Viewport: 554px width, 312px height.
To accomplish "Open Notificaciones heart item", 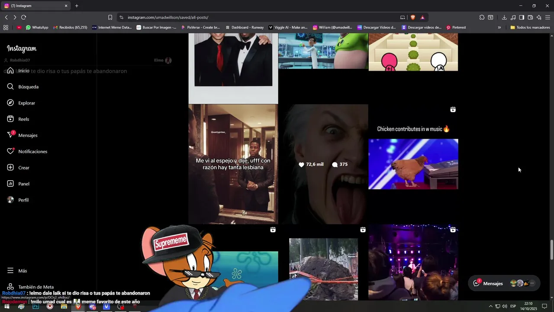I will click(x=27, y=152).
